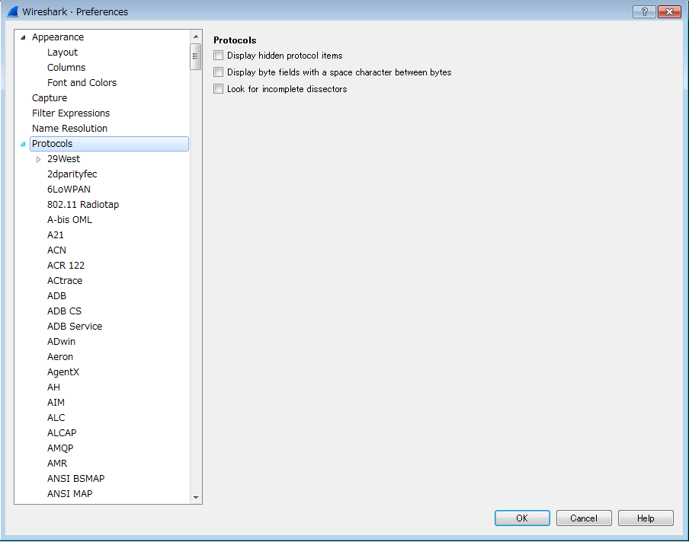Click the Help button
This screenshot has width=689, height=542.
[x=645, y=518]
